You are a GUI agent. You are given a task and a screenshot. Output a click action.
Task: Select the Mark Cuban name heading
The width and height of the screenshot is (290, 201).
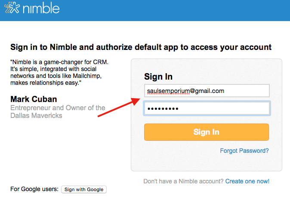pos(34,99)
